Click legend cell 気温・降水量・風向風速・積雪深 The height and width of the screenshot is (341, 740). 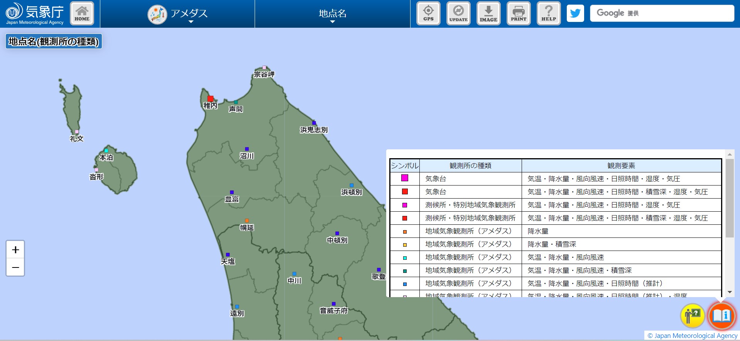(621, 270)
